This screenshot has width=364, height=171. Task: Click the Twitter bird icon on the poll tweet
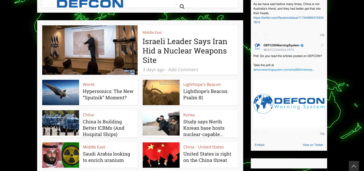tap(322, 45)
